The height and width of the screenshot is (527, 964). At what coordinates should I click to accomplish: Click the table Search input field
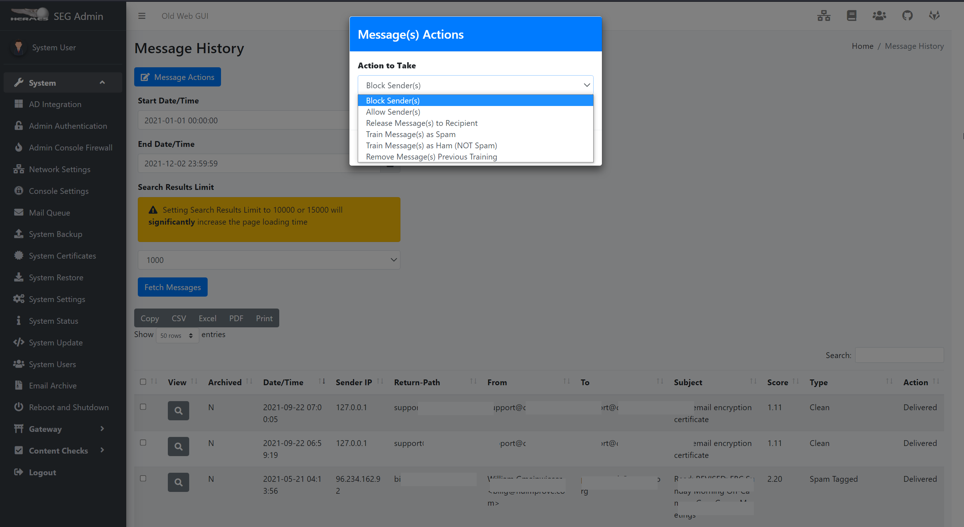(899, 355)
